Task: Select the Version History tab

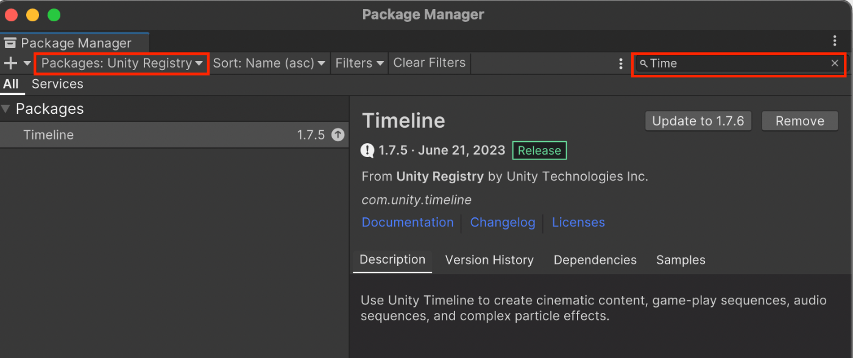Action: click(489, 260)
